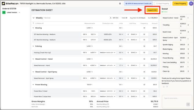Click the Weed Control - Hand amount $2,093.0
Screen dimensions: 194x110
point(153,59)
